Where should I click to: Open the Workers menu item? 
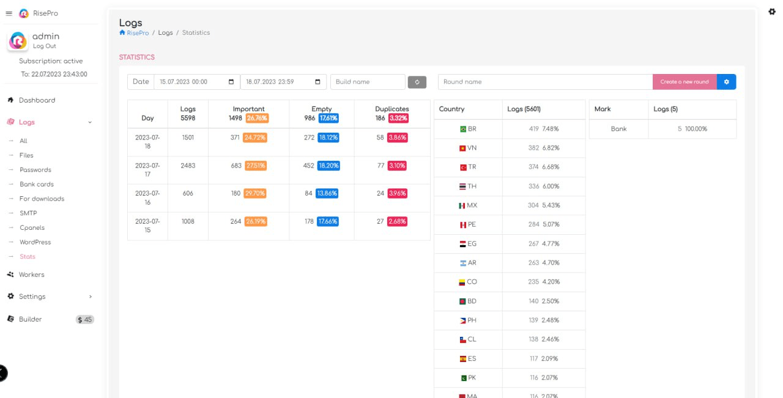[x=32, y=275]
